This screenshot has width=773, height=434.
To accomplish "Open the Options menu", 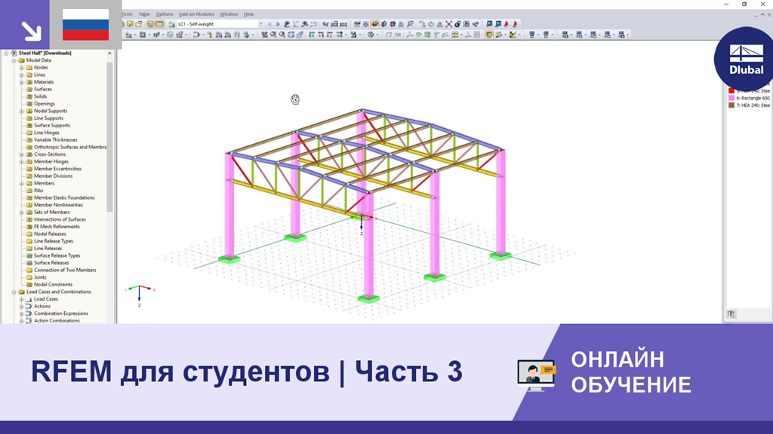I will pos(164,14).
